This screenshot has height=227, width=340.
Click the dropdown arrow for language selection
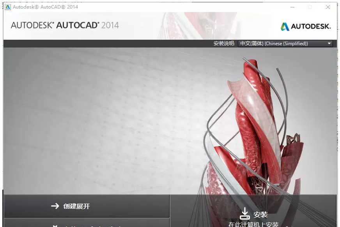tap(329, 43)
